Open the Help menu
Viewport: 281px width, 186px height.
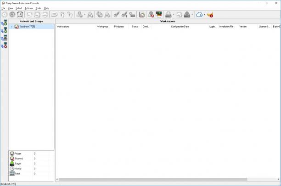point(46,8)
